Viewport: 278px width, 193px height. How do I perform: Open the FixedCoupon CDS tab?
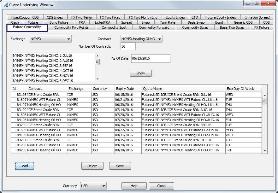(x=25, y=17)
